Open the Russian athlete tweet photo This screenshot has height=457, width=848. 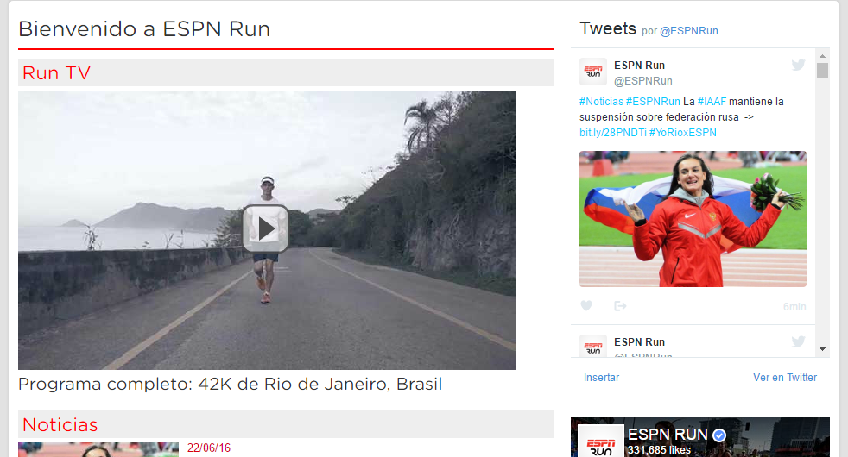pos(693,219)
